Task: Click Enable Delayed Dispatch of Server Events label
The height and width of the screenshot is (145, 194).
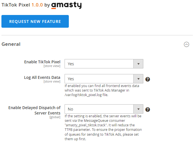Action: (x=34, y=110)
